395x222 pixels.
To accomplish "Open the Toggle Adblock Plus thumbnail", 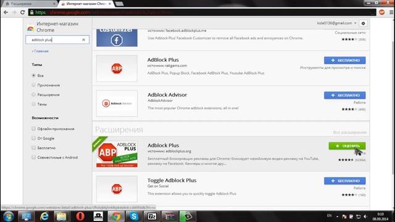I will 117,189.
